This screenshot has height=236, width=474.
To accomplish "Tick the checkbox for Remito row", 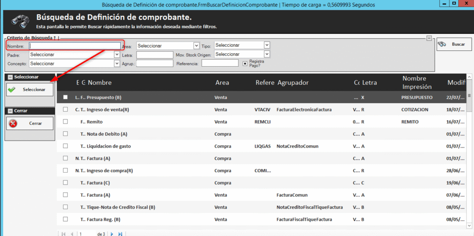I will 65,122.
